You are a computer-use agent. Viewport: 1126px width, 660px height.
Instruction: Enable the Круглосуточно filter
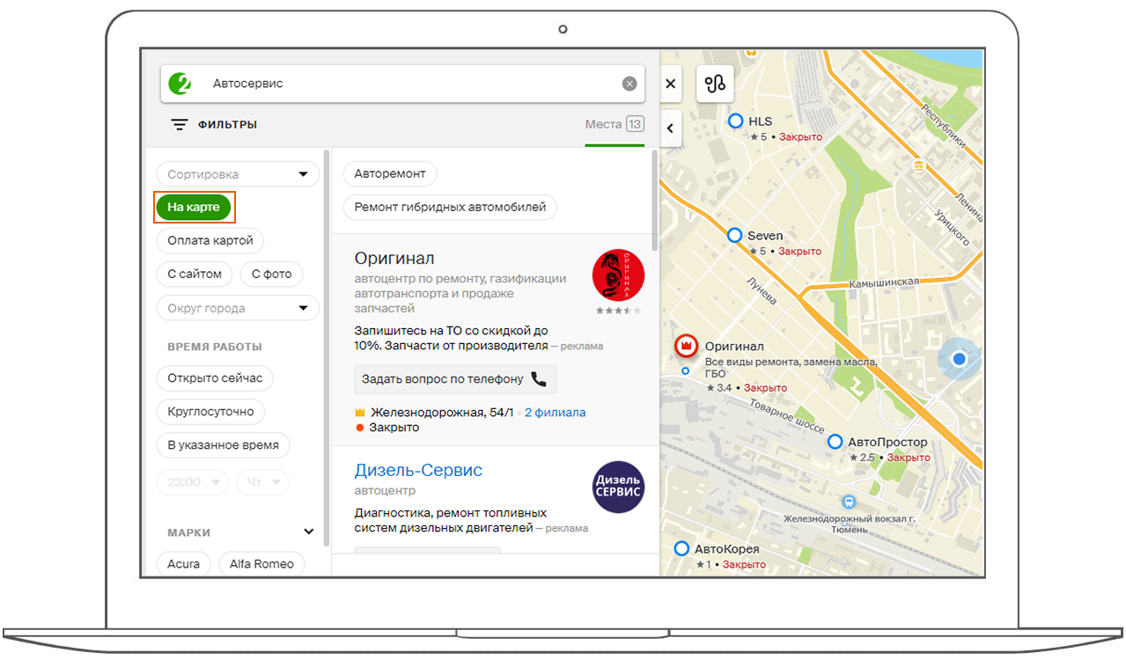[210, 411]
